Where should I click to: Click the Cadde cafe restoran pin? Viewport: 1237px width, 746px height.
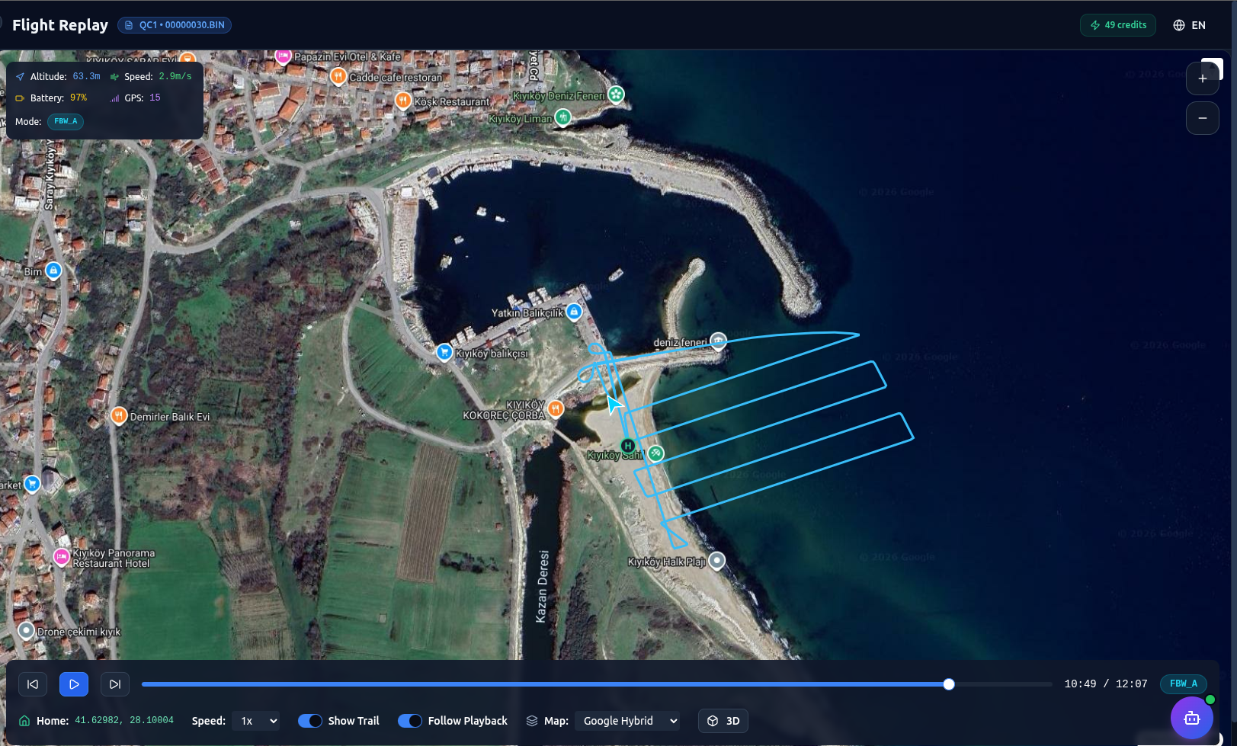[338, 76]
